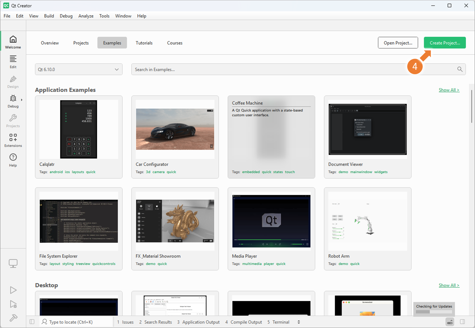The image size is (475, 328).
Task: Open the Help menu
Action: pyautogui.click(x=142, y=16)
